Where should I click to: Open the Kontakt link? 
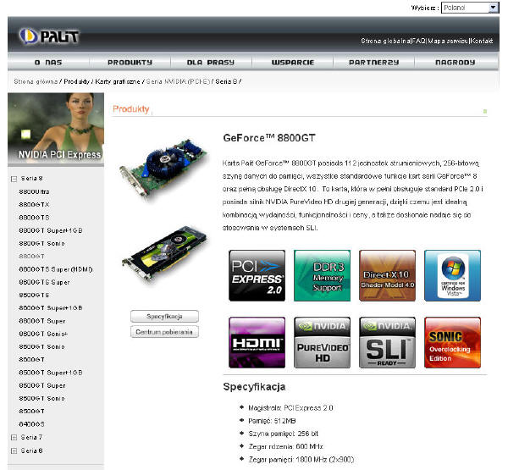coord(482,41)
